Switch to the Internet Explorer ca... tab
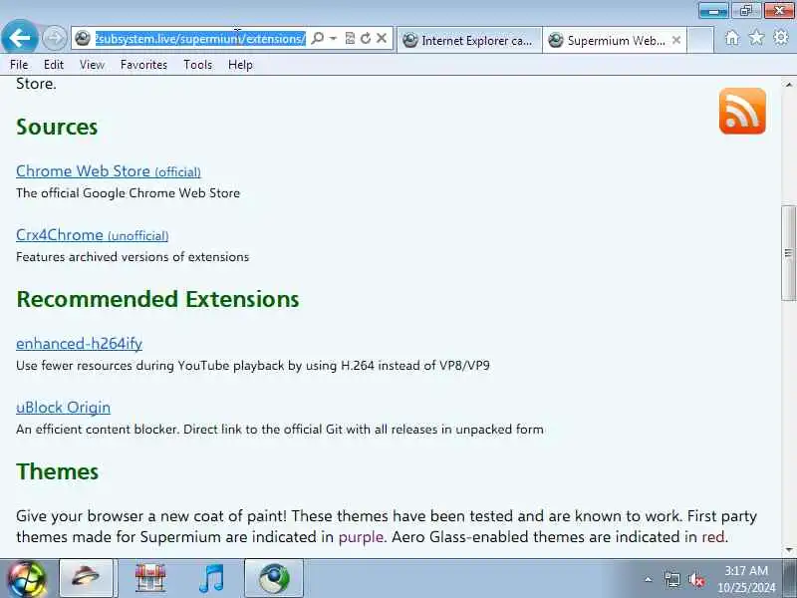The height and width of the screenshot is (598, 797). (469, 40)
